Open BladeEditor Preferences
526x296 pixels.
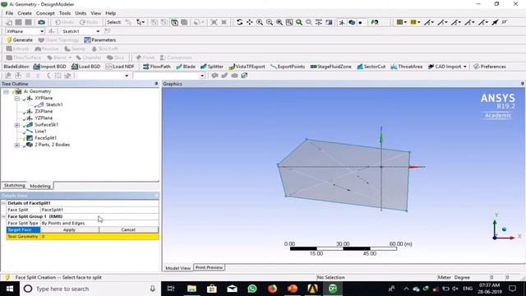tap(490, 67)
